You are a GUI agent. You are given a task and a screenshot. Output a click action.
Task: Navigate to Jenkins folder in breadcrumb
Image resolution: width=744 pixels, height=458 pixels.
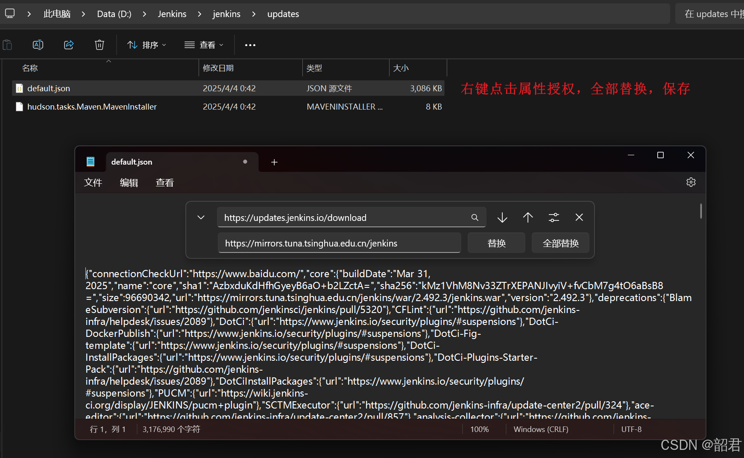click(x=172, y=14)
